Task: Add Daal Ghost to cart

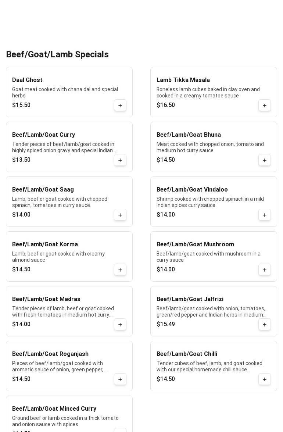Action: (x=120, y=106)
